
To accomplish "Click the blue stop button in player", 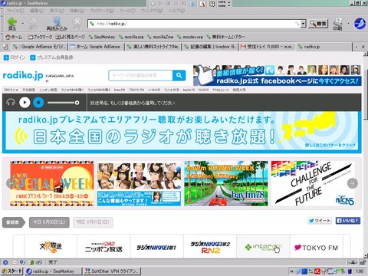I will (38, 103).
